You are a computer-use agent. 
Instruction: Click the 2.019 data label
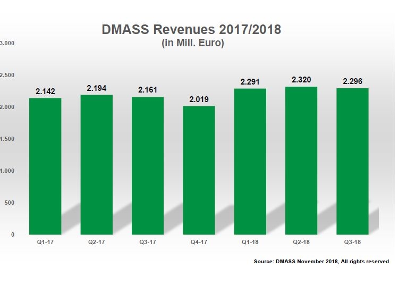[199, 99]
